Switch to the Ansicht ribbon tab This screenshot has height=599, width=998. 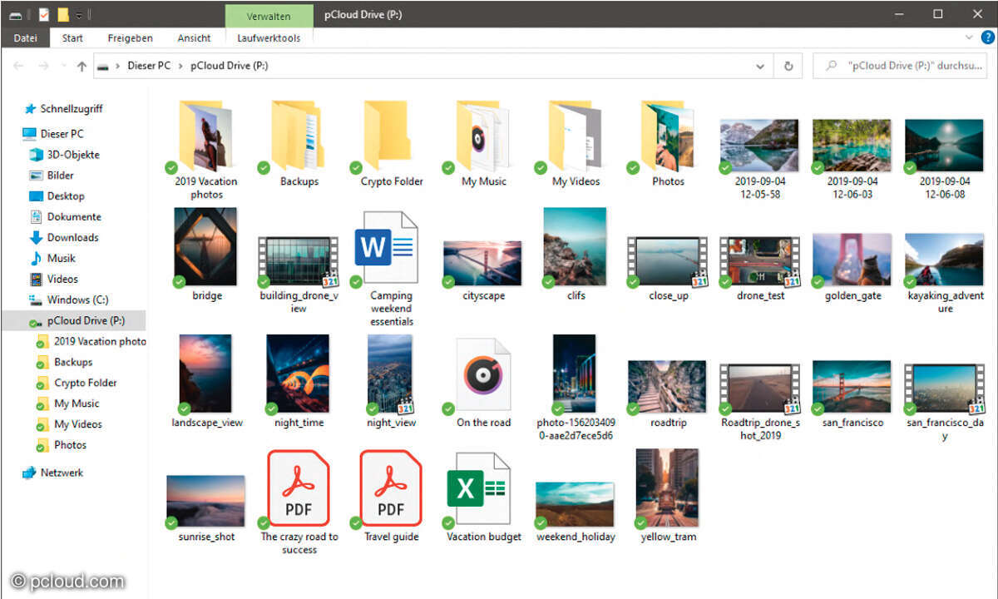coord(194,38)
